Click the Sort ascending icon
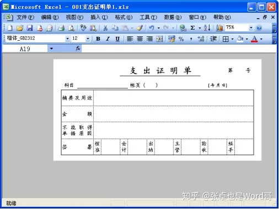Viewport: 279px width, 209px height. tap(207, 28)
